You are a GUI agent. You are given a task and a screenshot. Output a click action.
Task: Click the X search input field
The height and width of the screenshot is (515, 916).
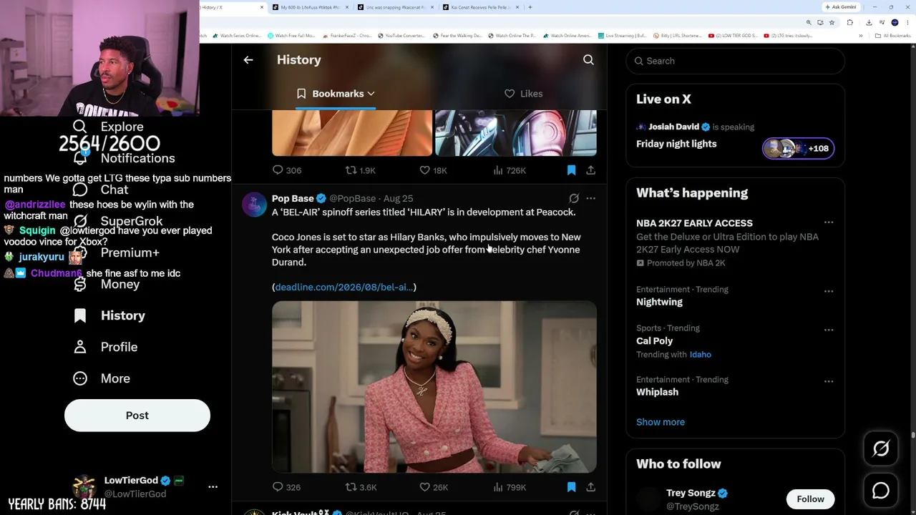[x=736, y=61]
